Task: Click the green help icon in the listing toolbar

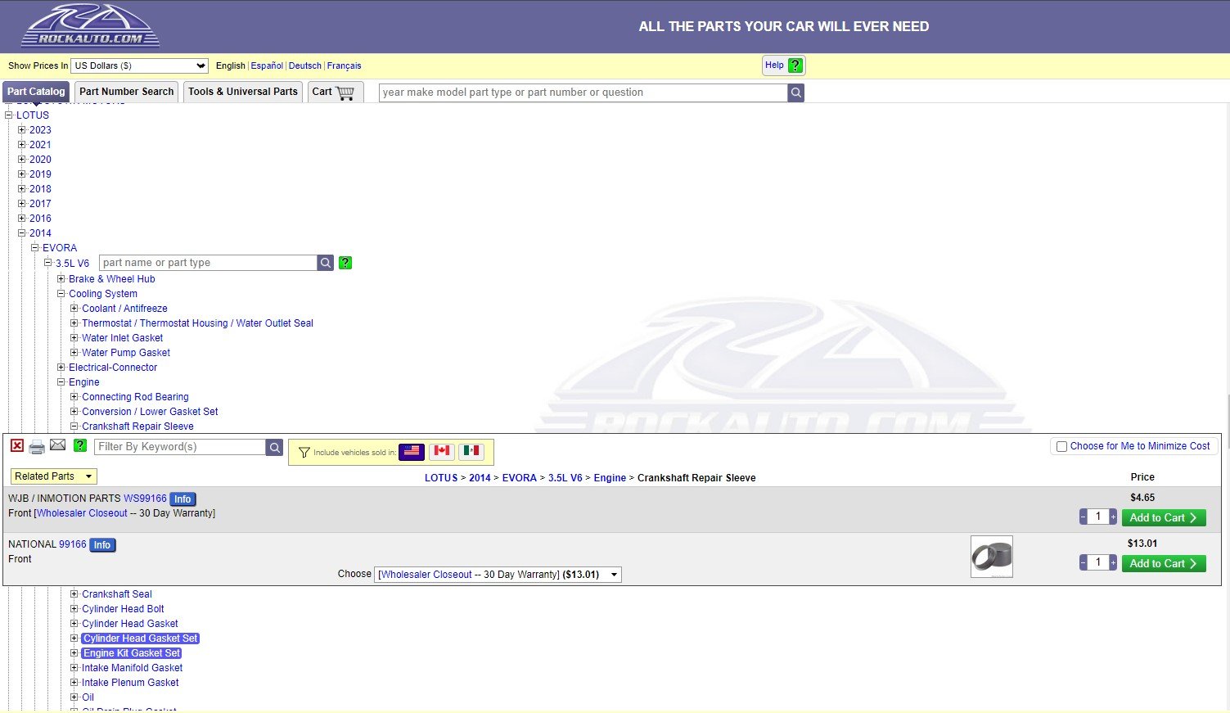Action: coord(79,445)
